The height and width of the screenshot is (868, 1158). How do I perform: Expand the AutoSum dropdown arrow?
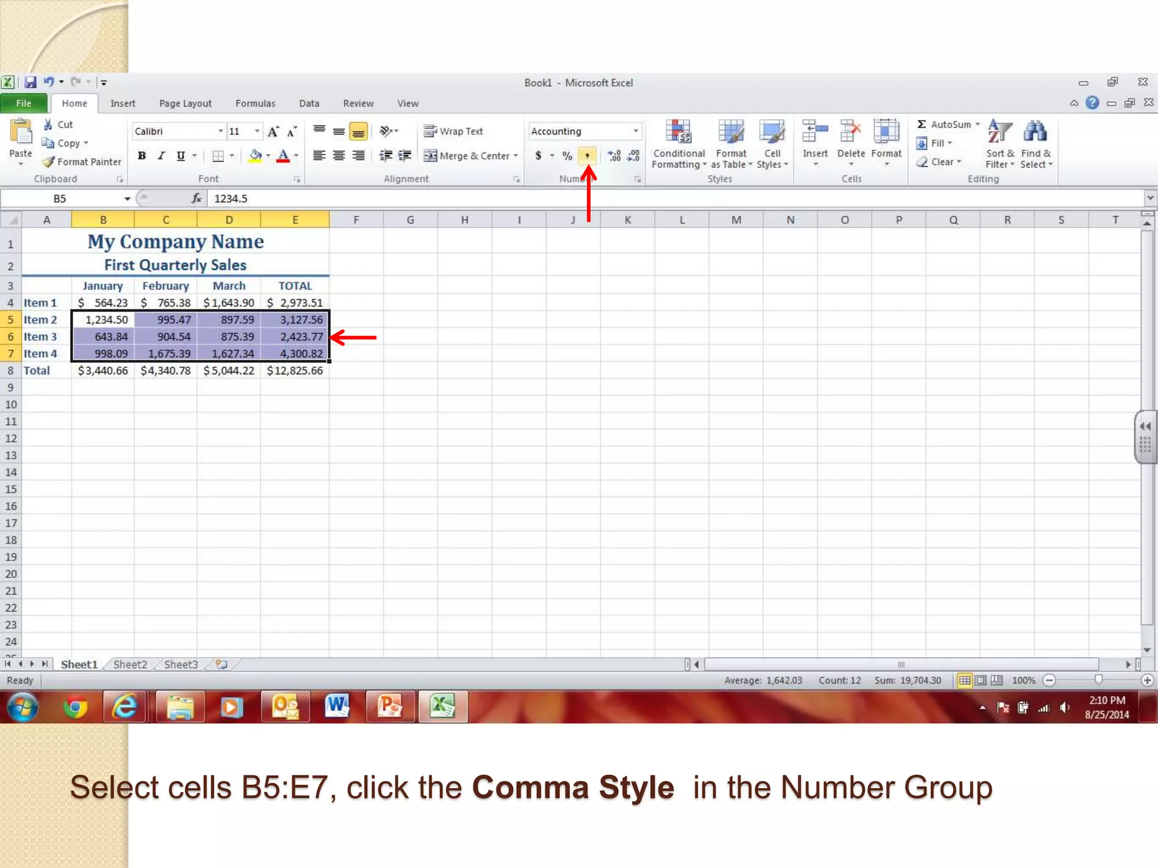point(977,124)
